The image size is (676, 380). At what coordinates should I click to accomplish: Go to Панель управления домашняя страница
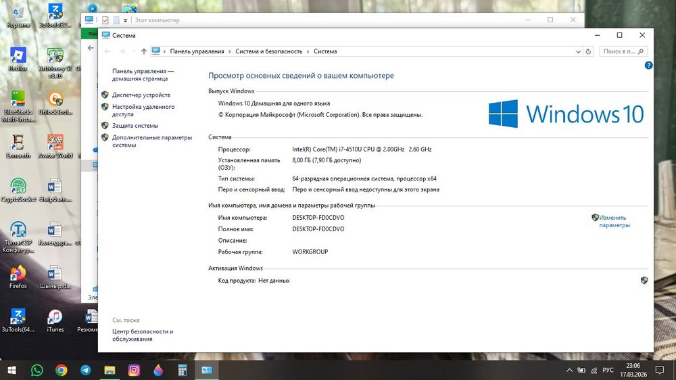(143, 74)
